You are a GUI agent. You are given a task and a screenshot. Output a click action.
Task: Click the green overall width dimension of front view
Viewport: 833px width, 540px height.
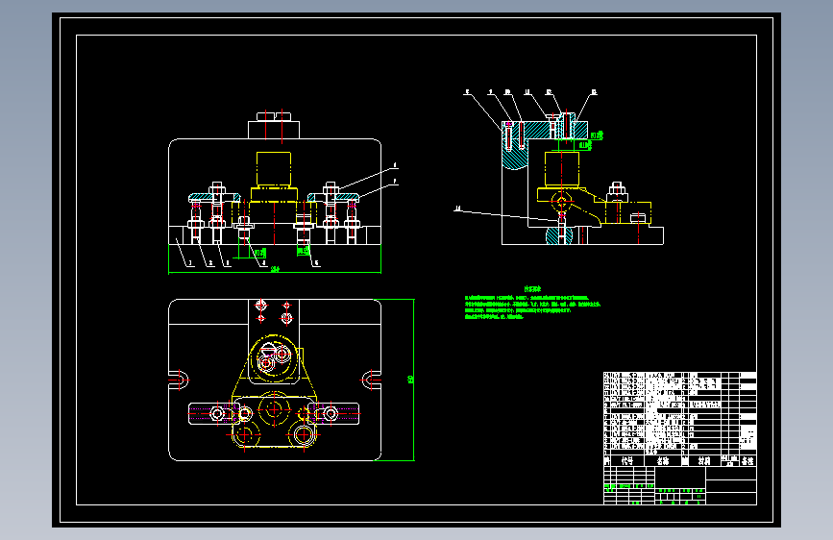(275, 269)
